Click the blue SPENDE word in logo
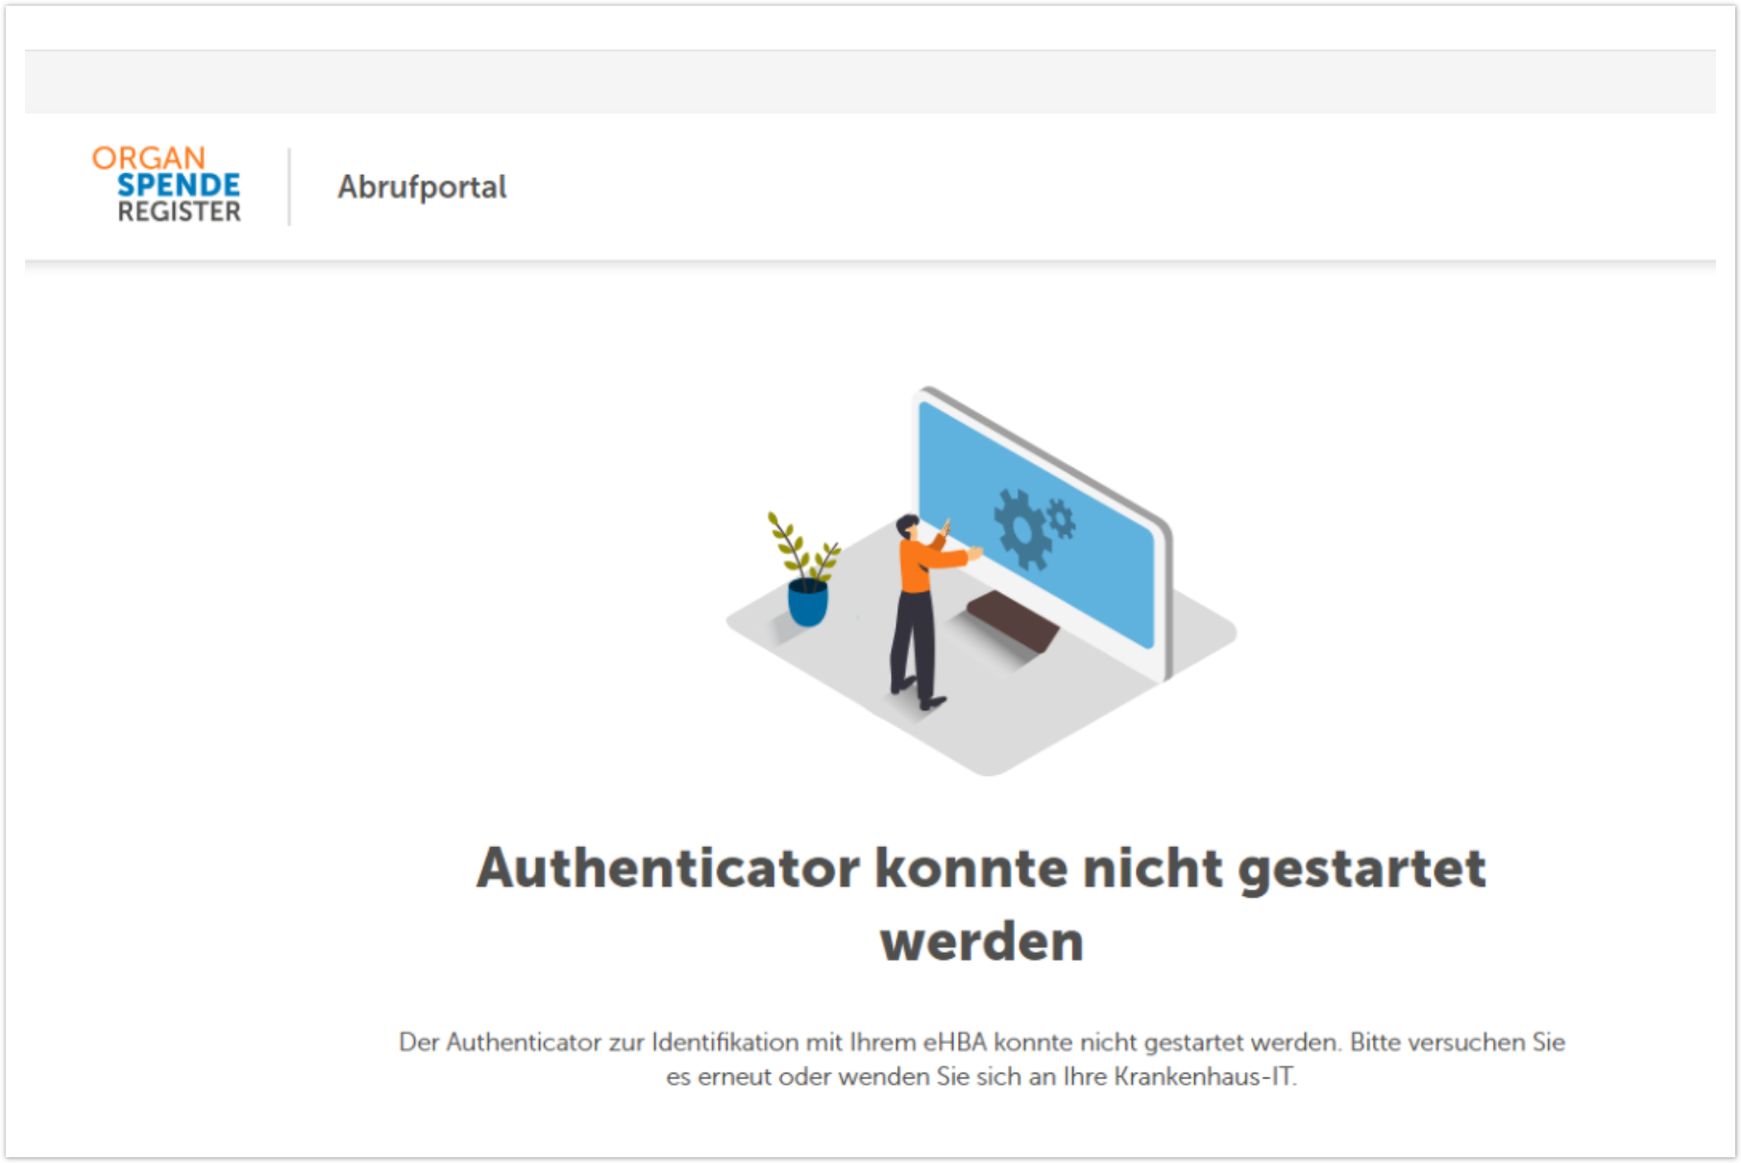1741x1163 pixels. coord(179,184)
